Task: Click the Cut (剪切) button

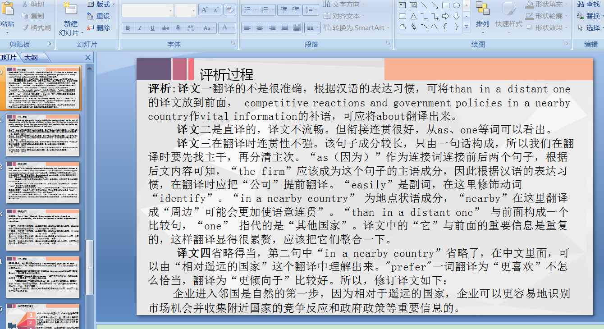Action: click(33, 5)
